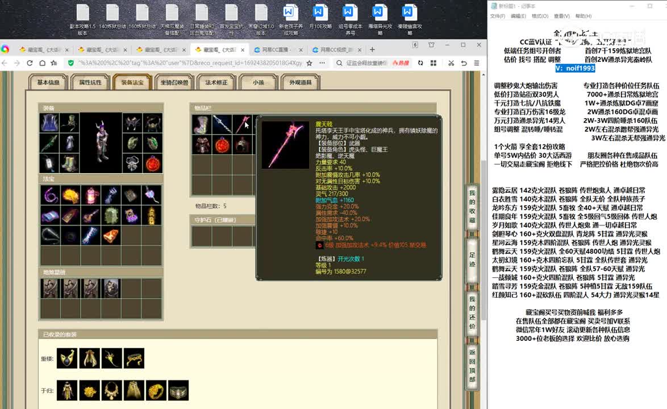
Task: Select the white mask equipment icon
Action: (x=132, y=163)
